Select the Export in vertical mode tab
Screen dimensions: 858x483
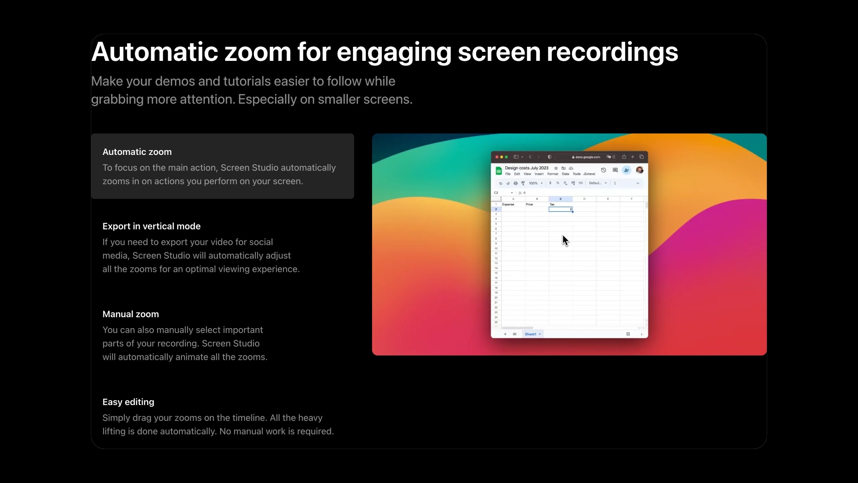pos(222,247)
